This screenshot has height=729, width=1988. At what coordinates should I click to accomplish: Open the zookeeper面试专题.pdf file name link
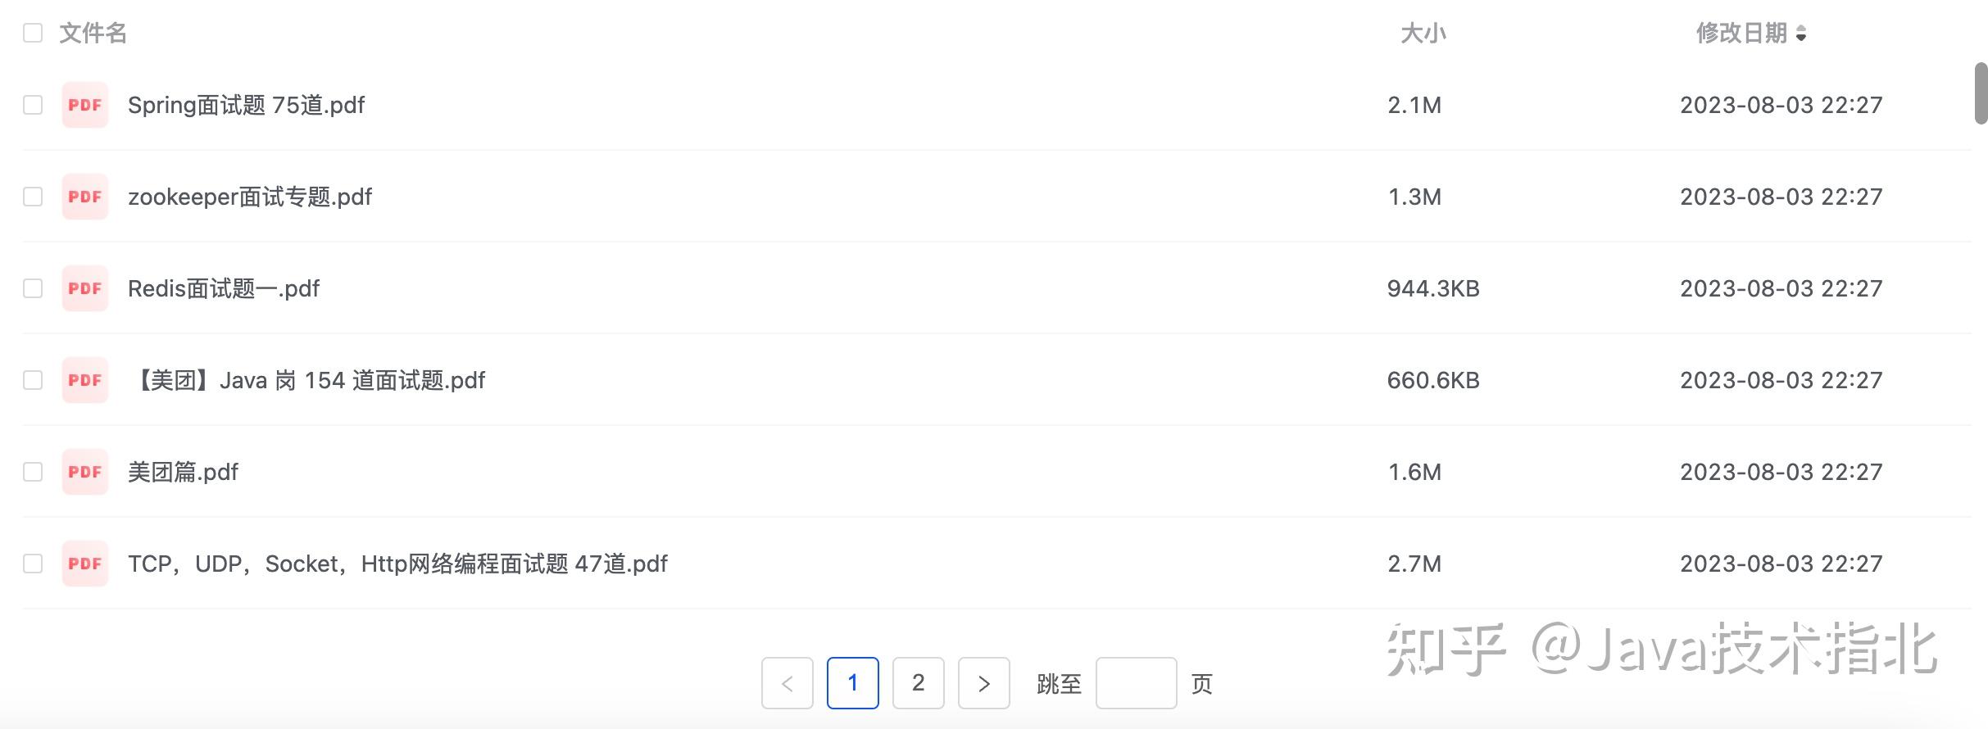click(250, 197)
